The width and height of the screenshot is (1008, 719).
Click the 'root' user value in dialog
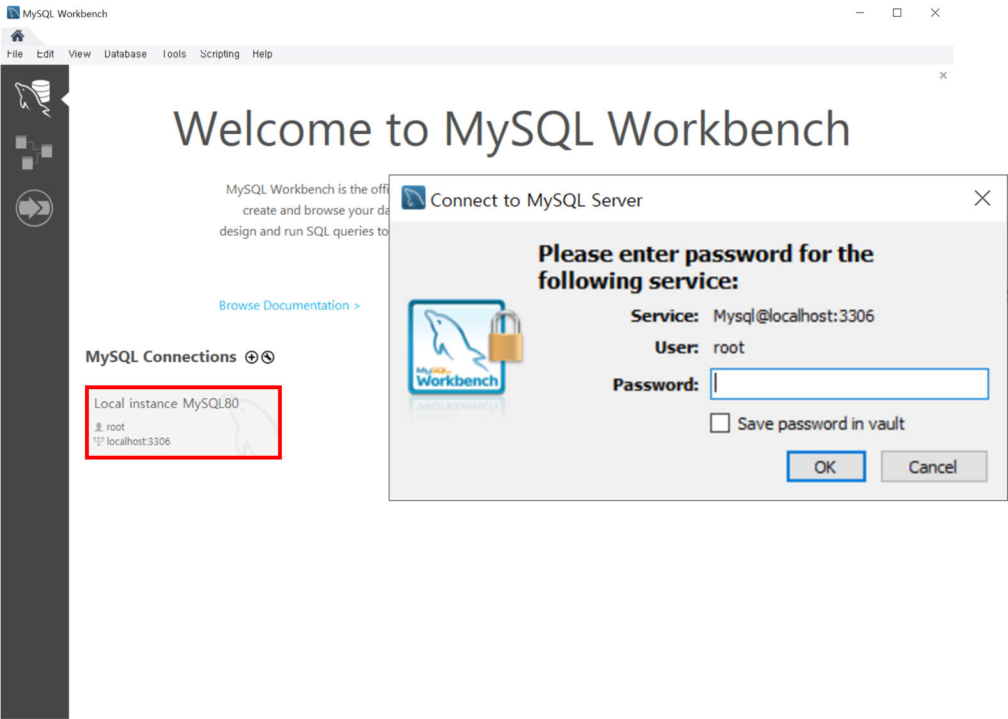pyautogui.click(x=729, y=348)
